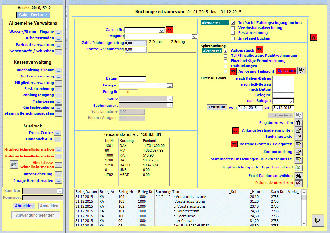Click the save icon next to red Speichern
This screenshot has width=330, height=233.
click(301, 70)
